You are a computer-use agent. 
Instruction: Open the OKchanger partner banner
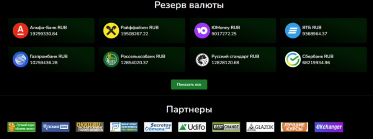329,127
